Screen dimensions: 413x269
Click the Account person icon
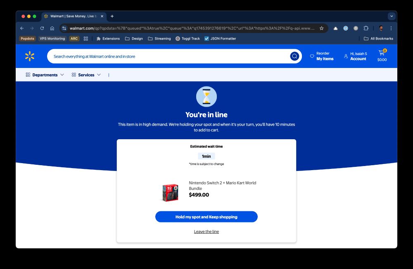point(346,56)
